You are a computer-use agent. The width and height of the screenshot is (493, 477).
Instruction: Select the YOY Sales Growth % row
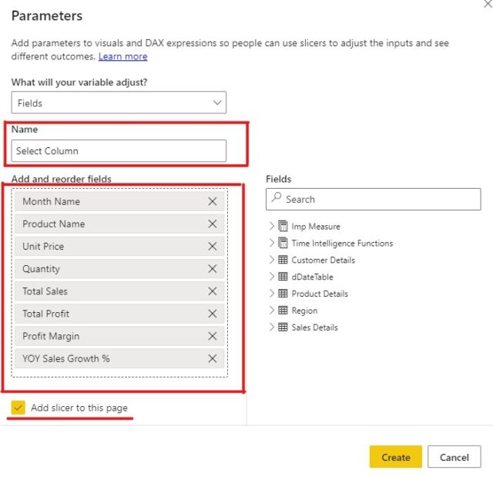(x=119, y=358)
